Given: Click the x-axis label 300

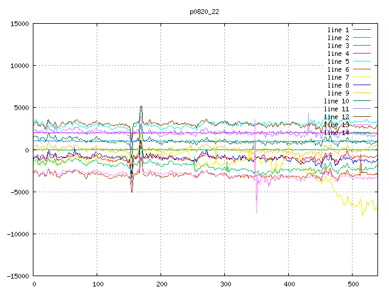Looking at the screenshot, I should (225, 284).
